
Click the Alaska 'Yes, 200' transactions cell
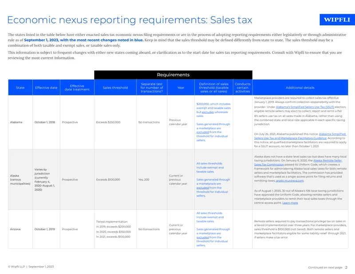[152, 180]
